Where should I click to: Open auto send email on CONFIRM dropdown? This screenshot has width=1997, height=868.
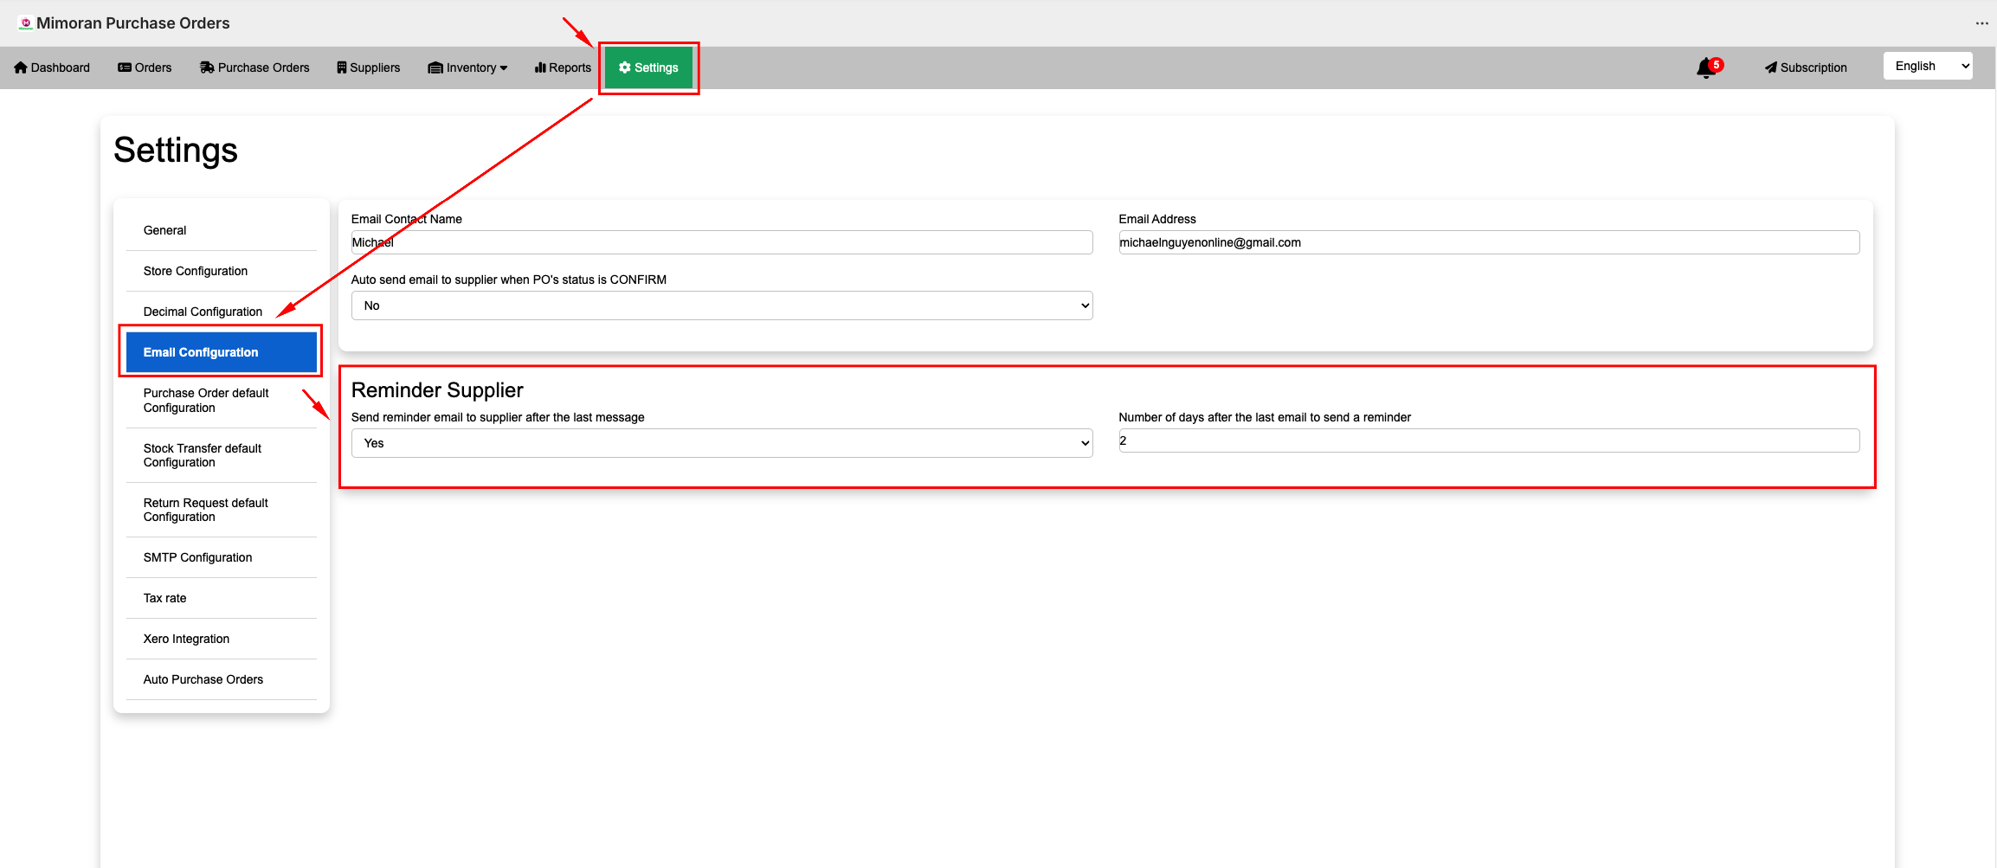[x=721, y=305]
